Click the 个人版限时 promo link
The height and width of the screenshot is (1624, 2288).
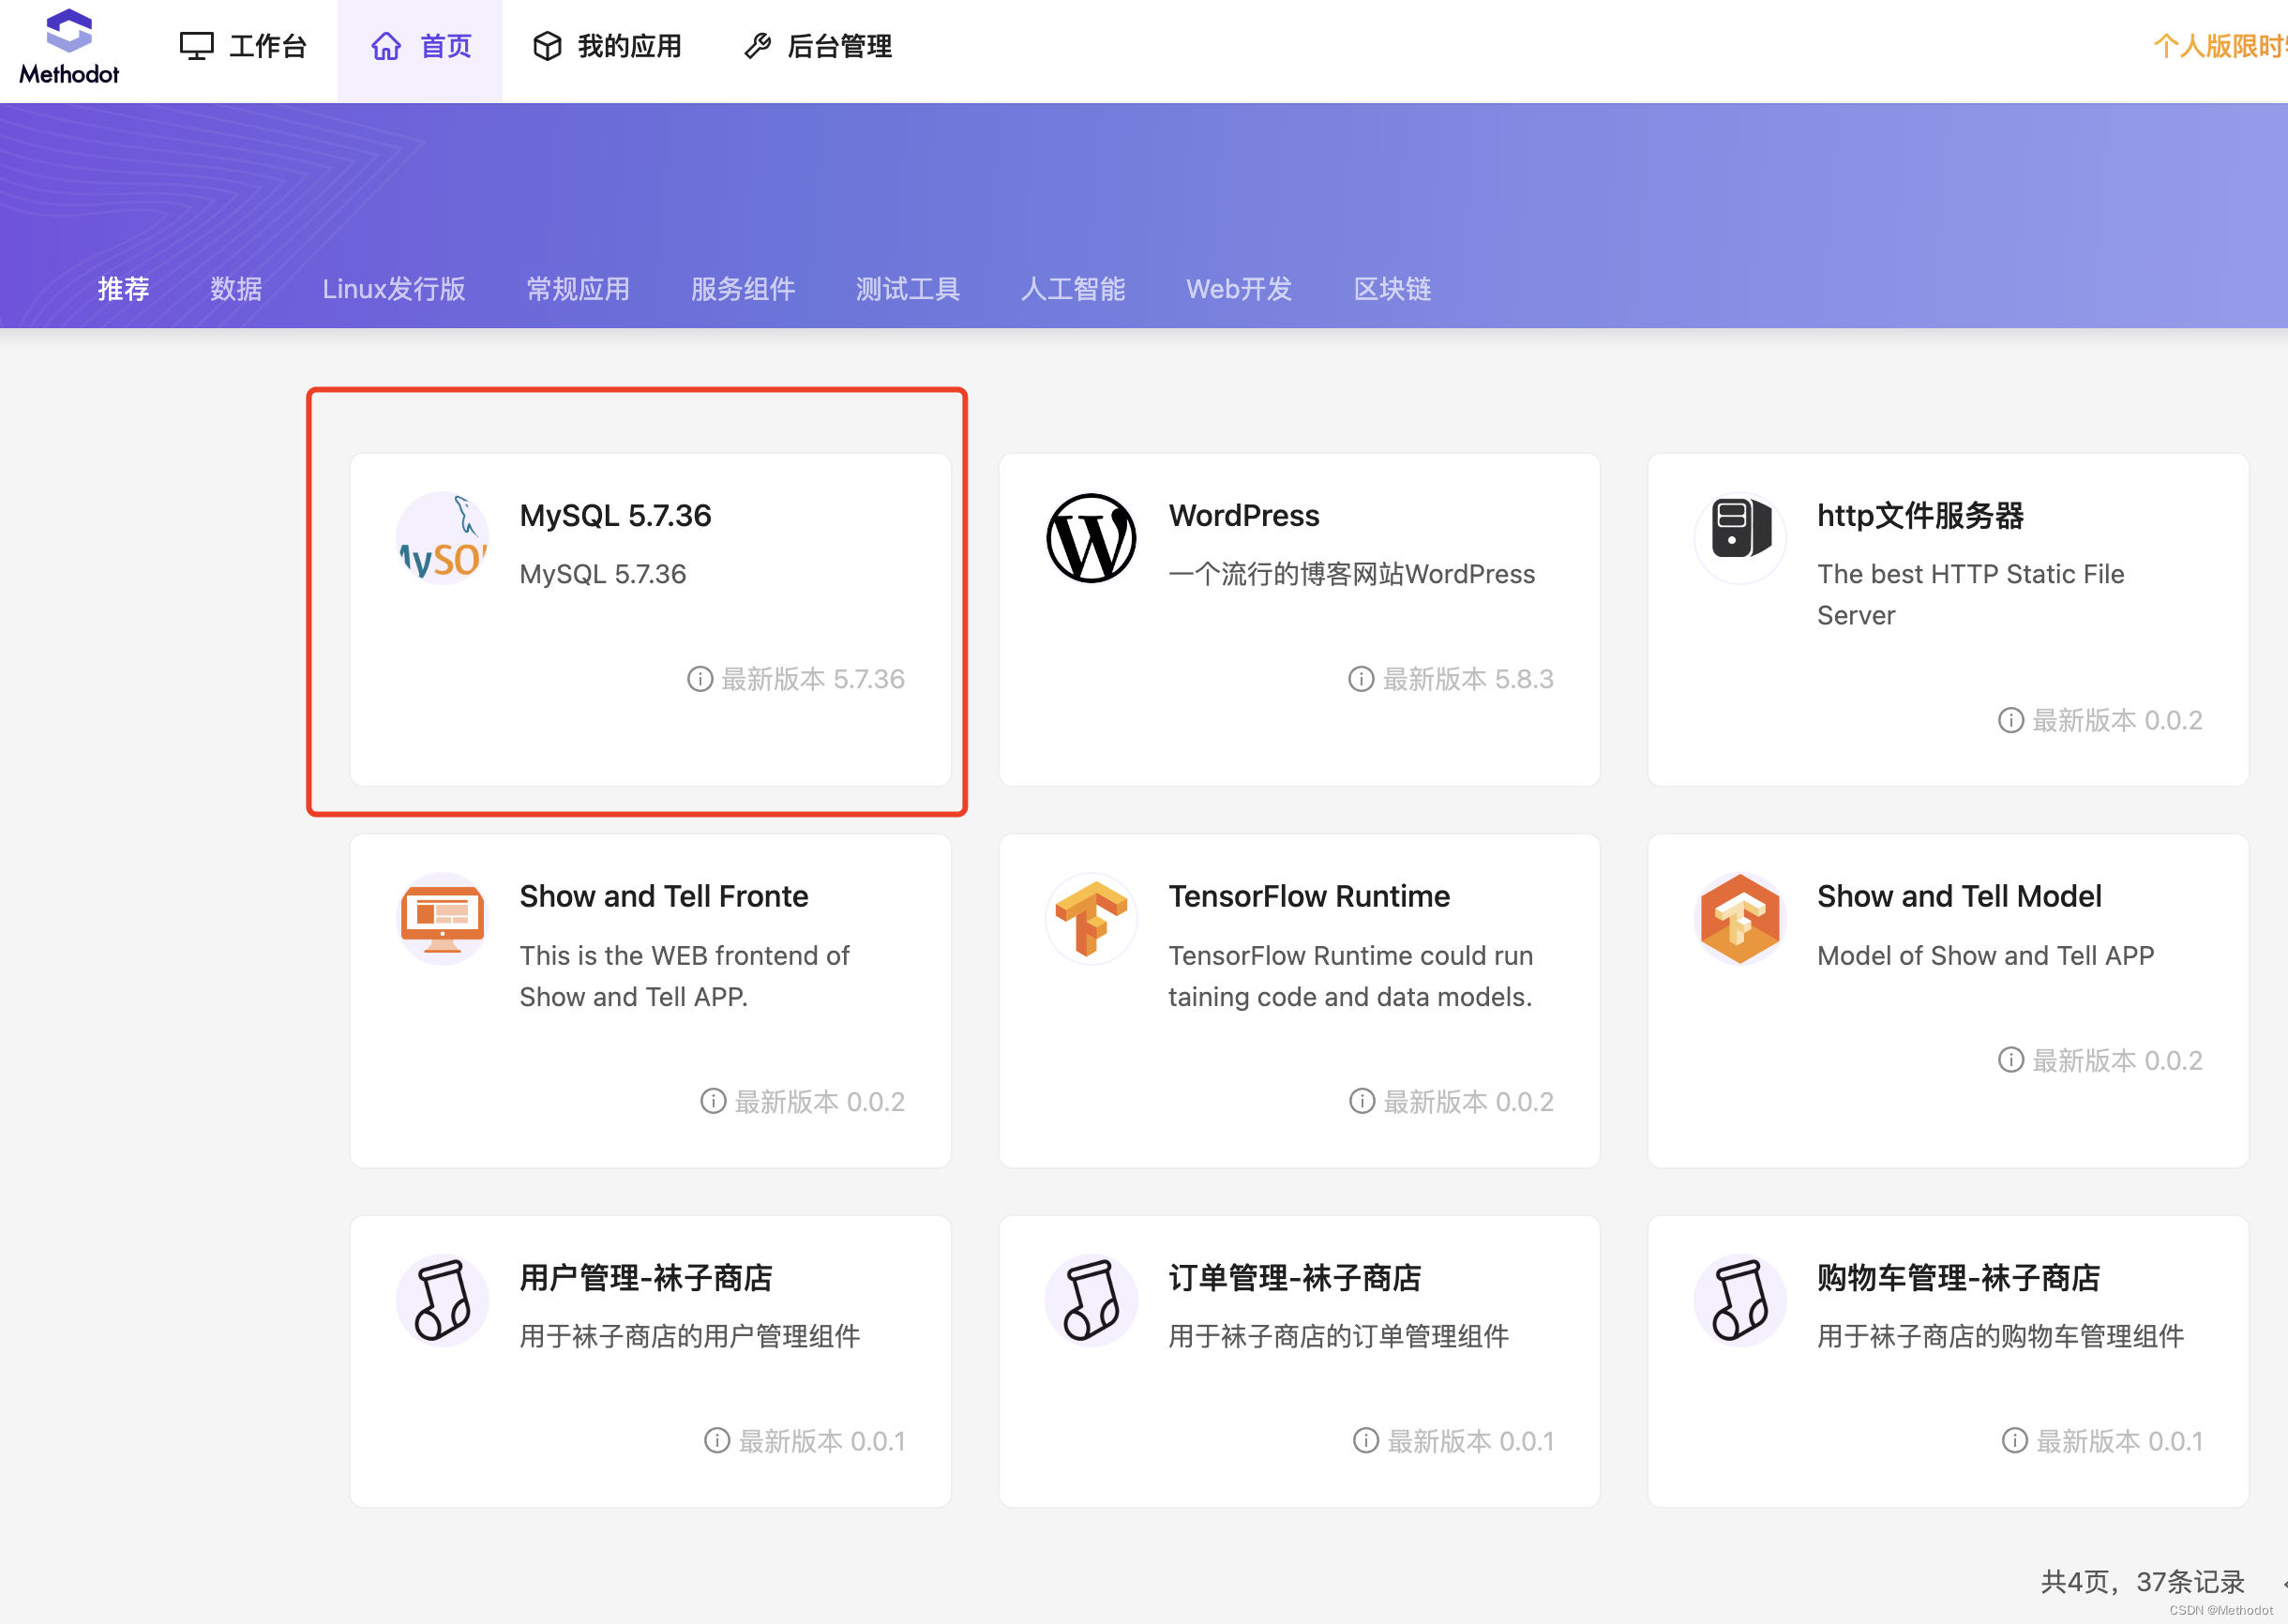tap(2218, 46)
